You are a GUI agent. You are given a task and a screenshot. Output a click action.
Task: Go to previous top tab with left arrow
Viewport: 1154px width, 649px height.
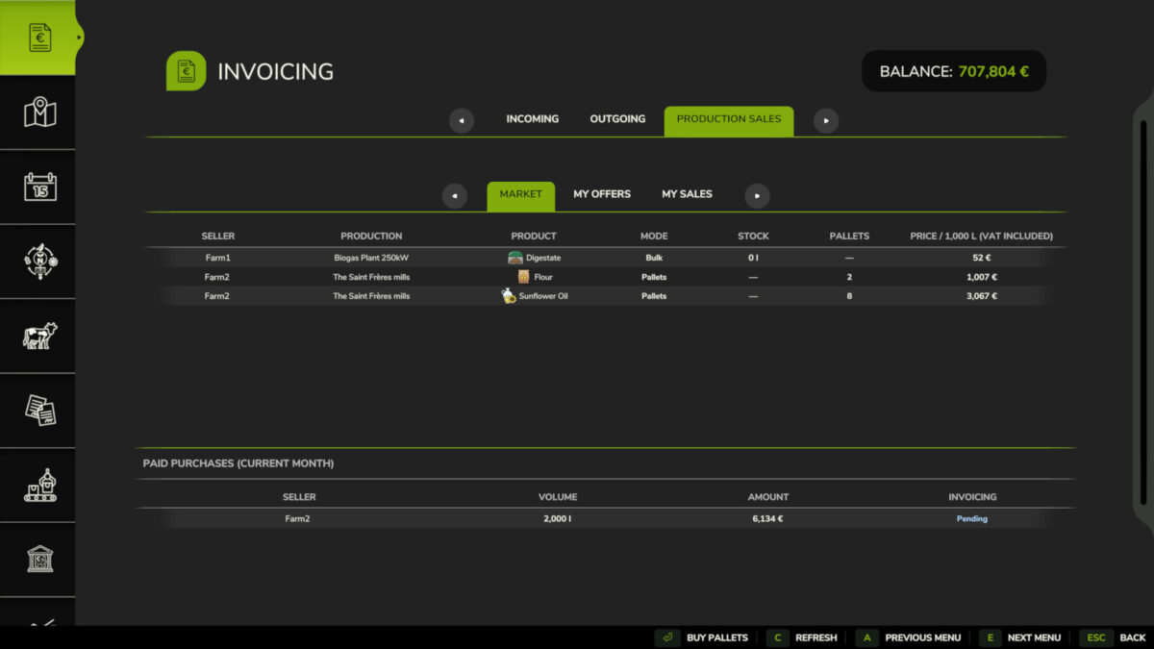pos(462,120)
